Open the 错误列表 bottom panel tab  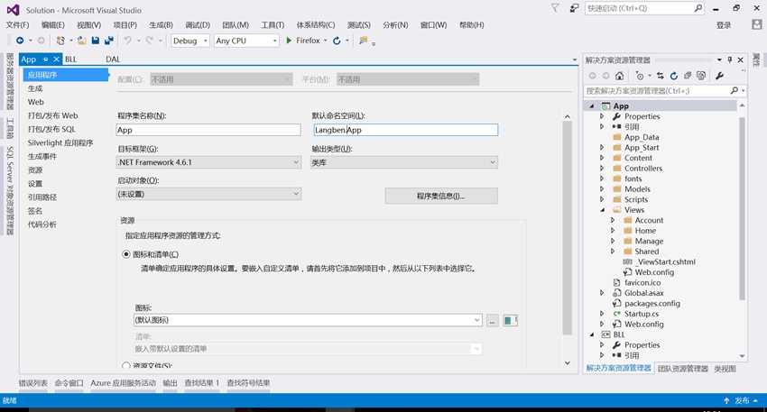tap(32, 382)
